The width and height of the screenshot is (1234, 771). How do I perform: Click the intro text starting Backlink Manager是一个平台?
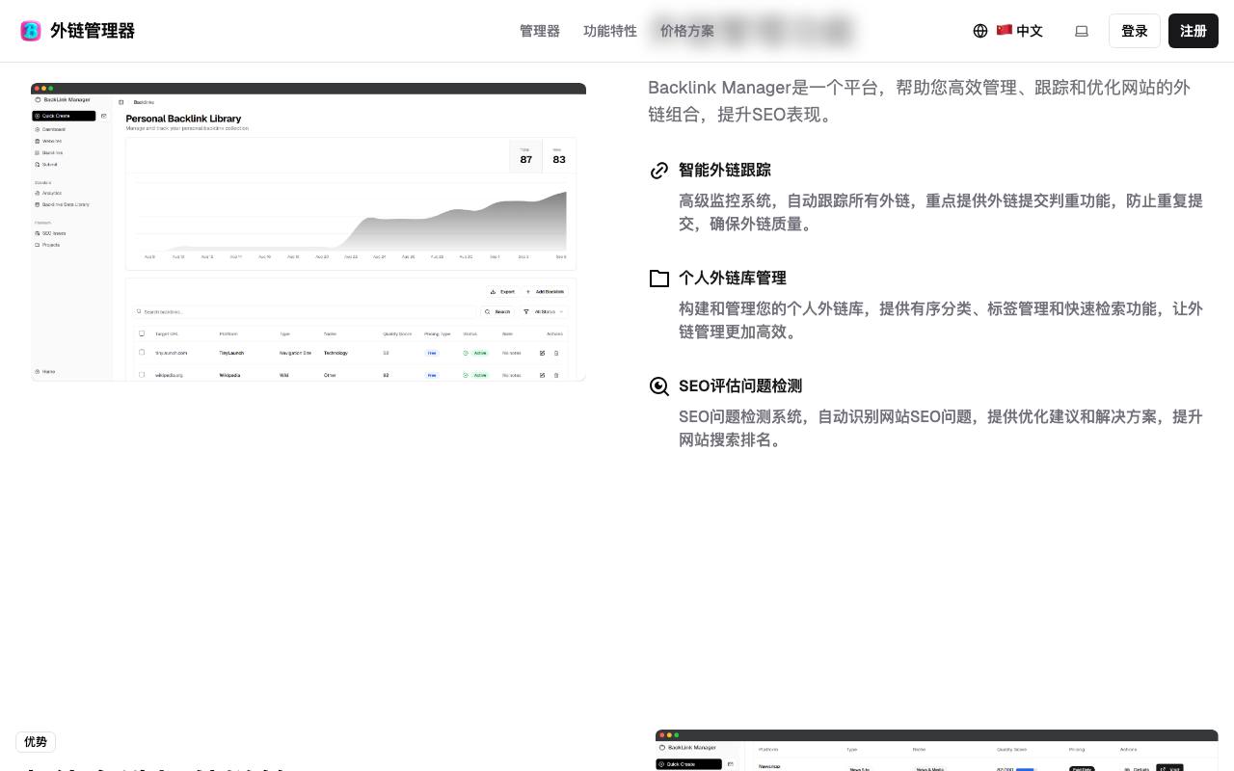919,101
